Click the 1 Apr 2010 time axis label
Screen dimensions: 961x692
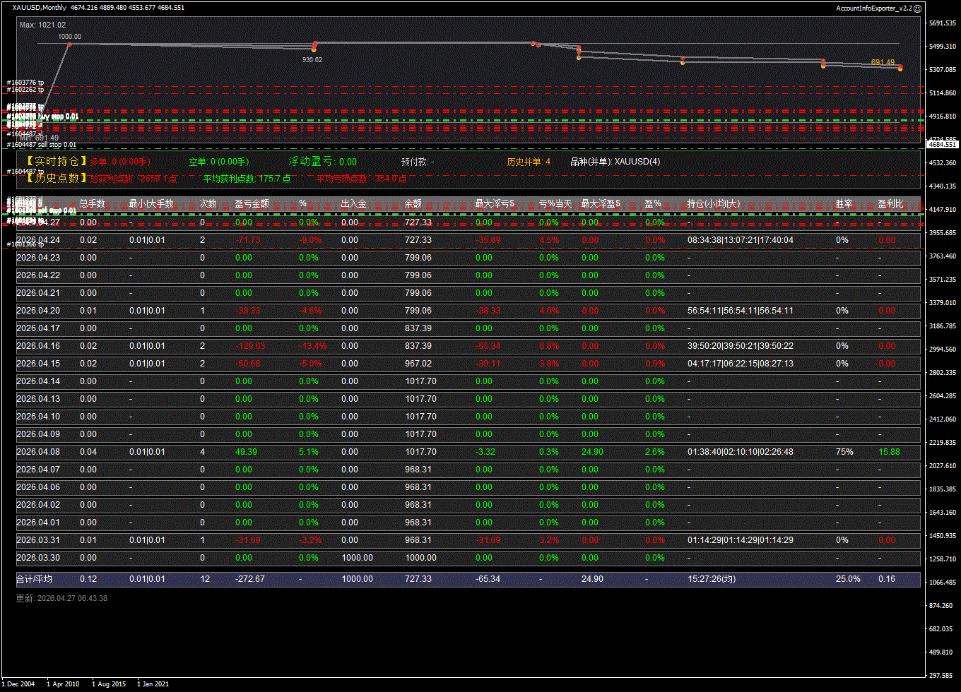tap(64, 684)
